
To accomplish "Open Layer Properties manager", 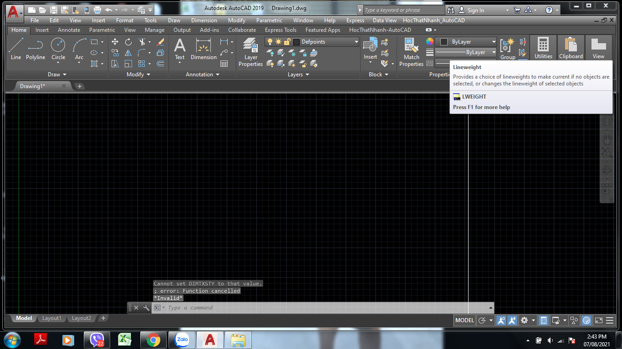I will 251,52.
